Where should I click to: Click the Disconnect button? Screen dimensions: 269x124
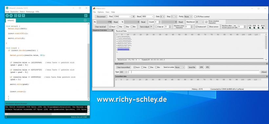[101, 17]
